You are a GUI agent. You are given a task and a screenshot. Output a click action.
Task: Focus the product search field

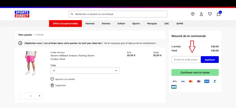pyautogui.click(x=118, y=14)
